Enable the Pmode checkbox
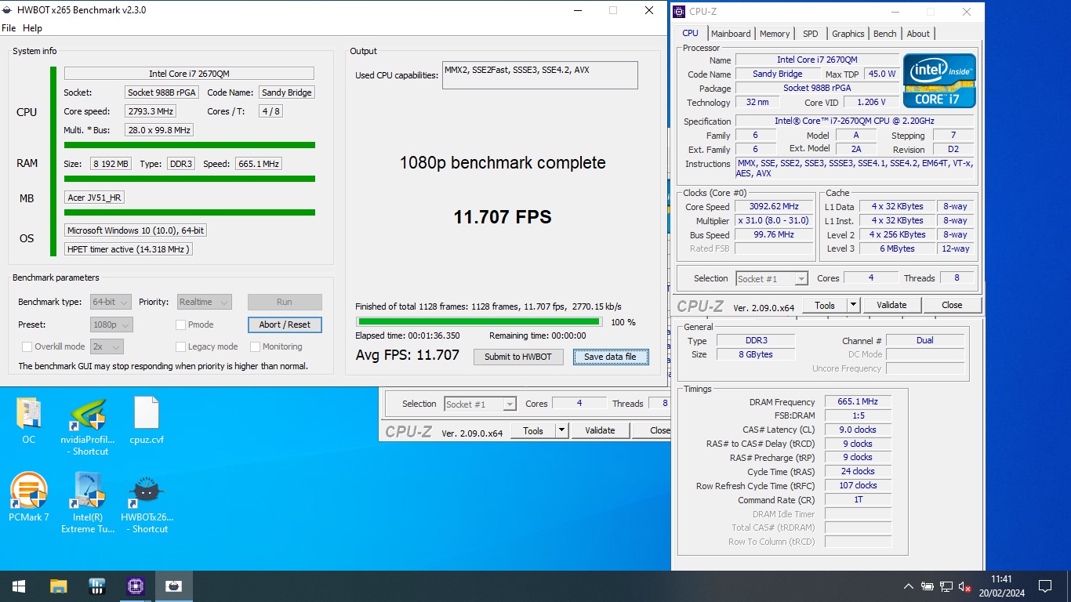Screen dimensions: 1071x602 pos(180,325)
